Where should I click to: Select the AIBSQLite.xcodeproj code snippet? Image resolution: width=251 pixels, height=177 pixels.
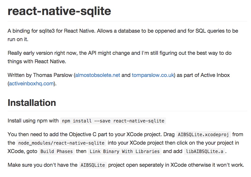[x=204, y=134]
